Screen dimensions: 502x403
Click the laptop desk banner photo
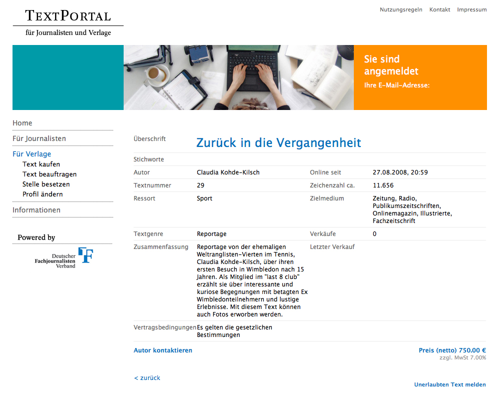tap(238, 77)
